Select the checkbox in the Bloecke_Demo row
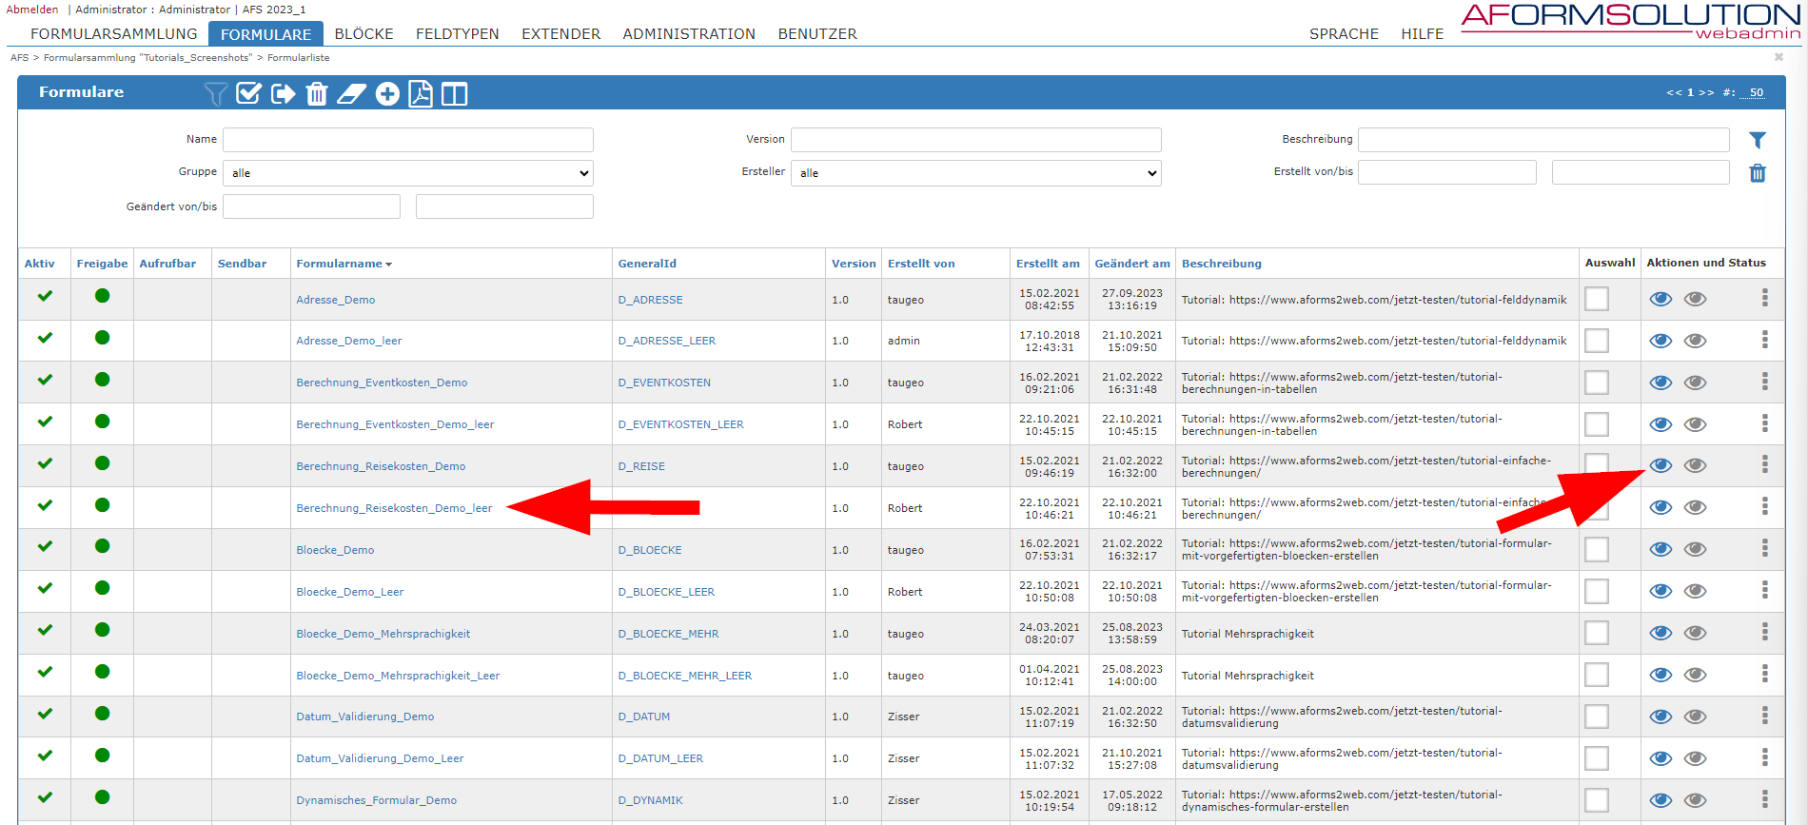 [1596, 549]
